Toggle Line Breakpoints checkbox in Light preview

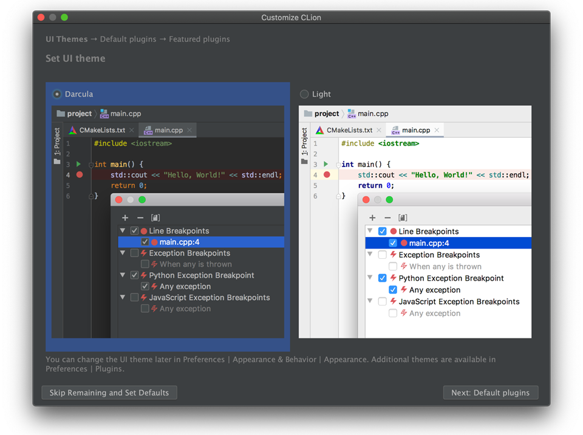(382, 231)
